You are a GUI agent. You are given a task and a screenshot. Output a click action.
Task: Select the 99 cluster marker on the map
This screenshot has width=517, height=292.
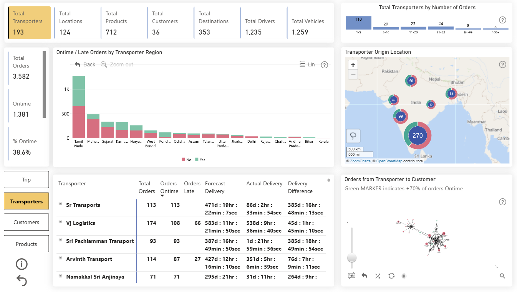[x=401, y=116]
